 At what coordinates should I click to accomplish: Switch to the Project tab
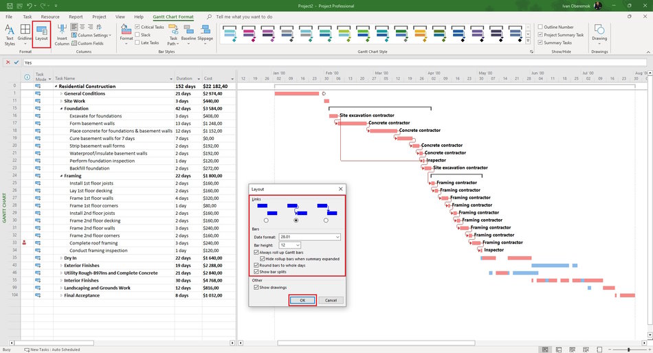pos(99,16)
